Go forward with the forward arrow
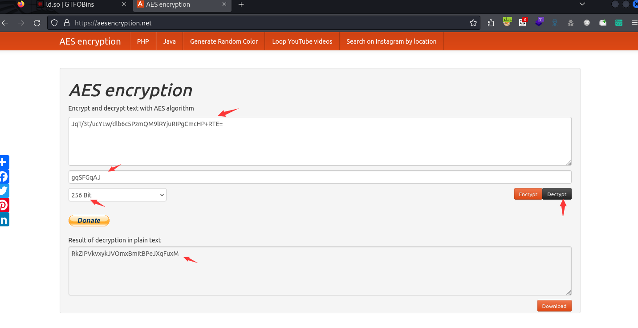Screen dimensions: 638x328 point(21,23)
